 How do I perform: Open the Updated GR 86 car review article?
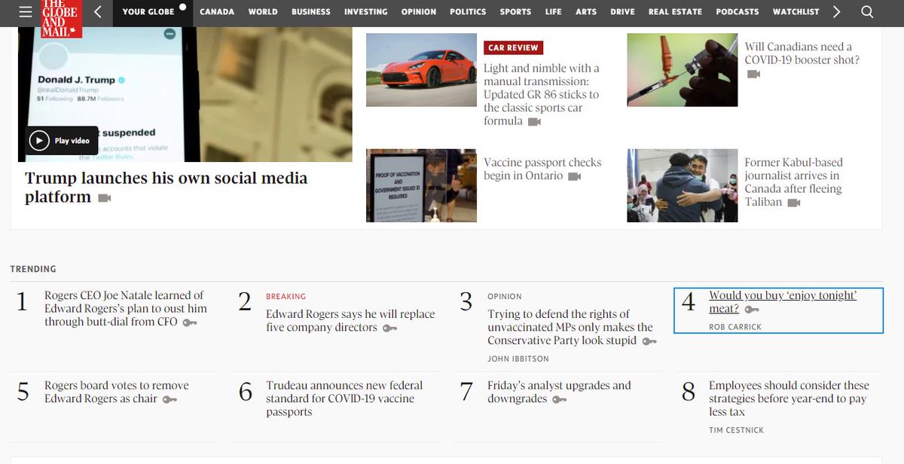coord(542,94)
